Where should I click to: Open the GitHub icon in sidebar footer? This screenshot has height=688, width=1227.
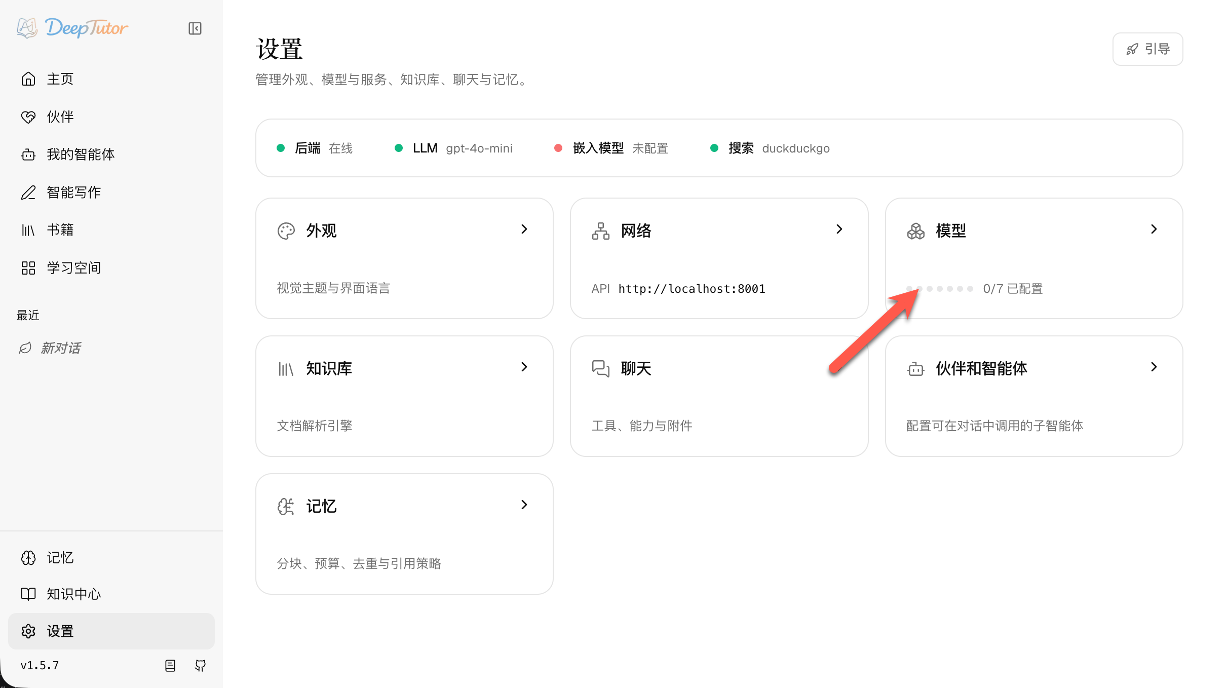coord(201,666)
